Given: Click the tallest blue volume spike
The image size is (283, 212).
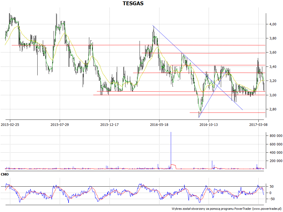Looking at the screenshot, I should point(171,150).
